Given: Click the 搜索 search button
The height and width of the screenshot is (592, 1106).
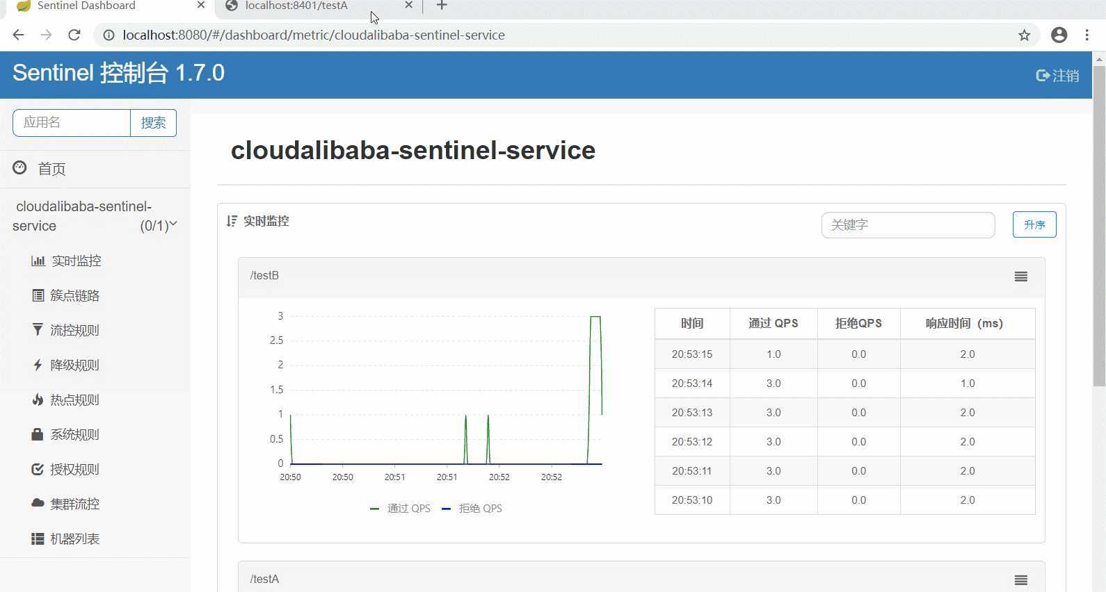Looking at the screenshot, I should coord(153,123).
